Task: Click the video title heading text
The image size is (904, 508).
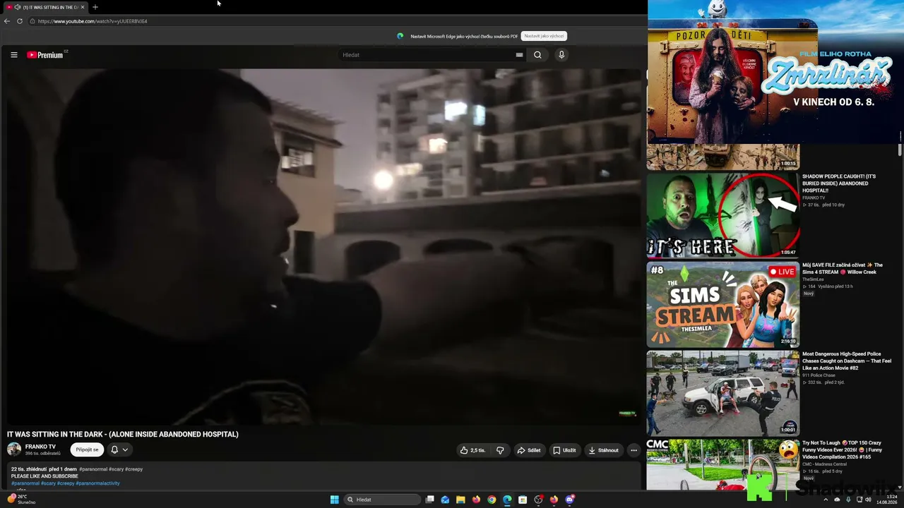Action: [123, 434]
